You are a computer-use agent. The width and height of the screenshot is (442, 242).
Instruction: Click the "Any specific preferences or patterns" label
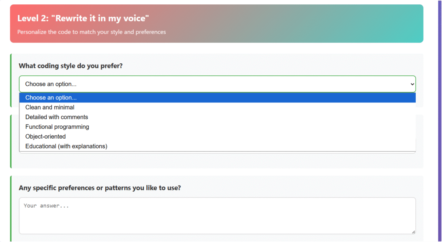coord(100,188)
